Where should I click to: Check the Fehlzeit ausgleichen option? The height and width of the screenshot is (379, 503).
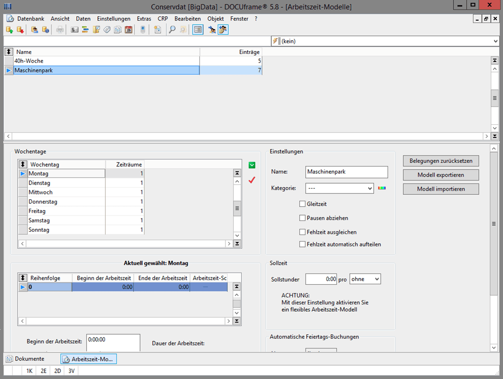coord(303,232)
